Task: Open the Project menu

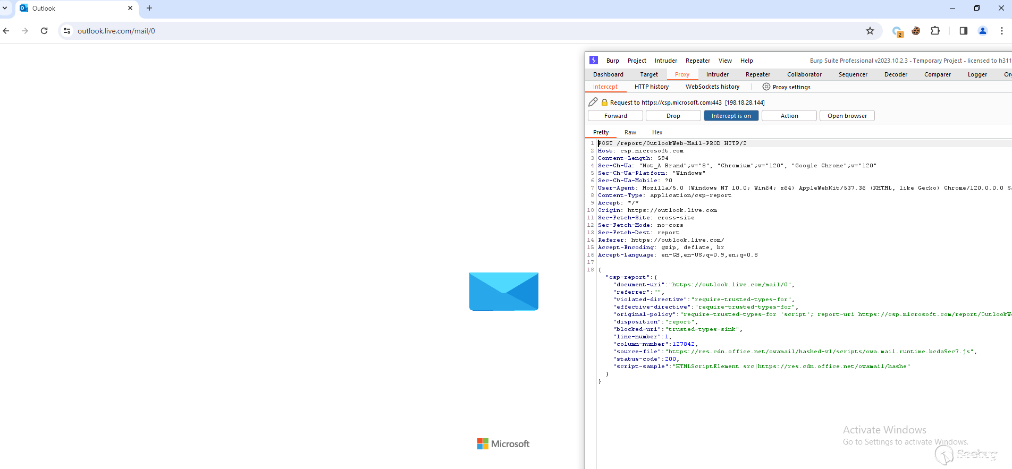Action: pyautogui.click(x=637, y=61)
